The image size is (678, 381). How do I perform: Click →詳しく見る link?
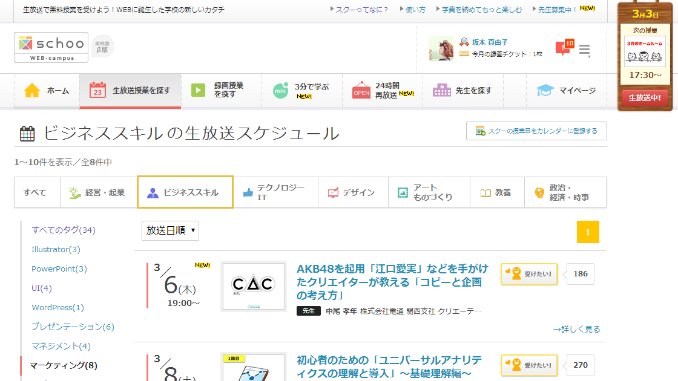click(x=576, y=329)
